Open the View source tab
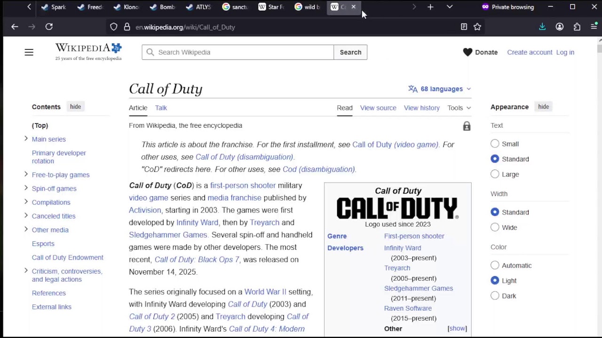The height and width of the screenshot is (338, 602). click(x=378, y=108)
